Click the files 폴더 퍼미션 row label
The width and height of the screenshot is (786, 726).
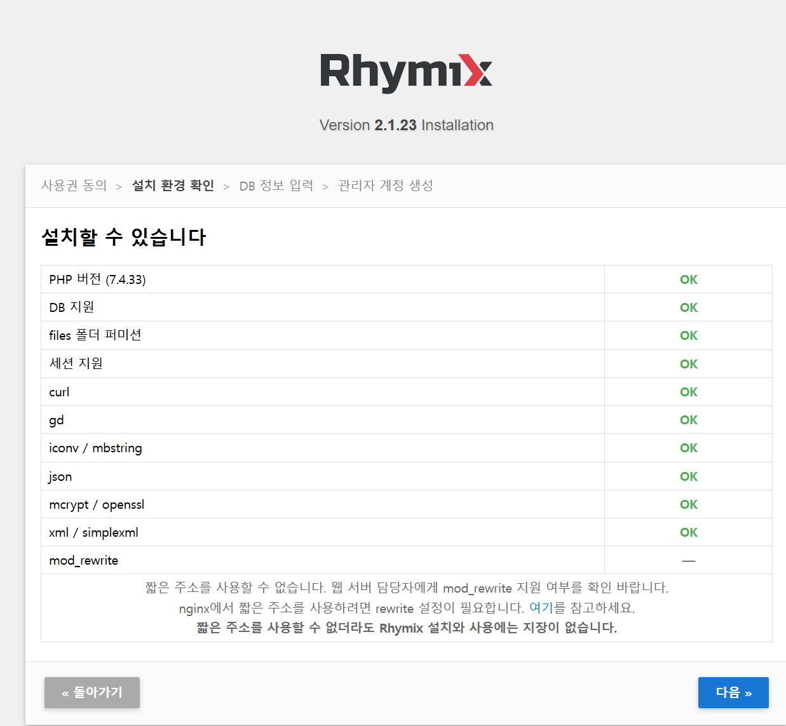95,335
